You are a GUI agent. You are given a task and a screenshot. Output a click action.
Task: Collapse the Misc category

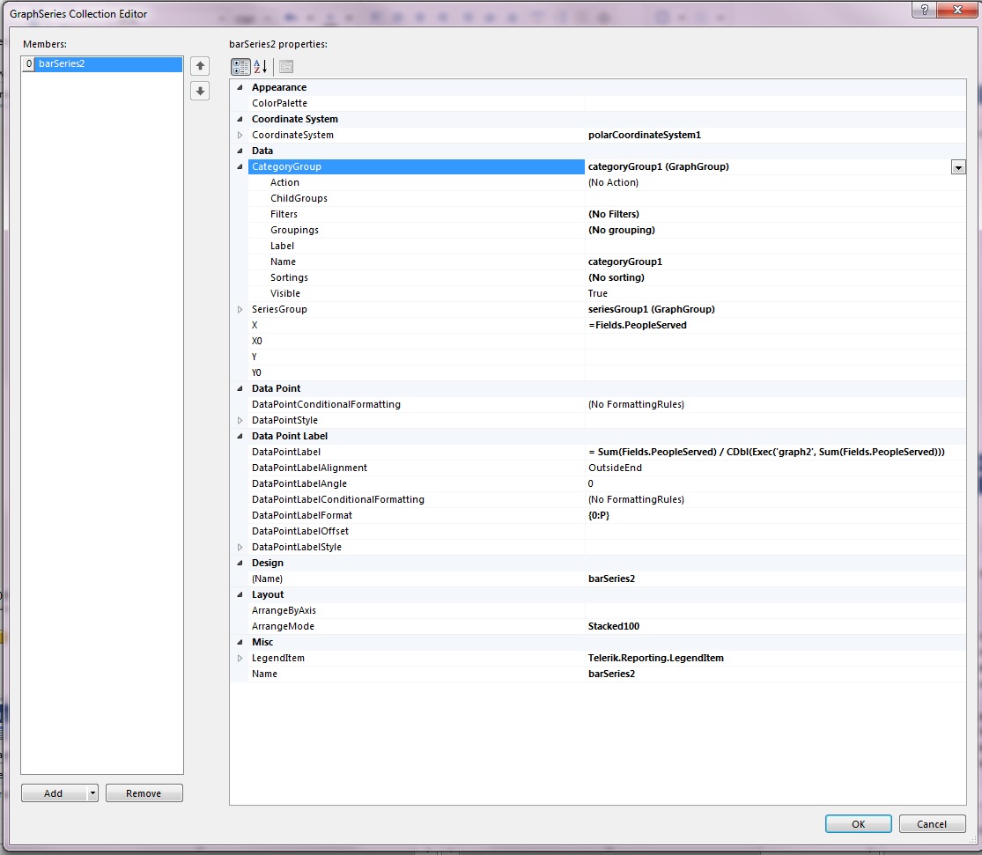pos(240,642)
